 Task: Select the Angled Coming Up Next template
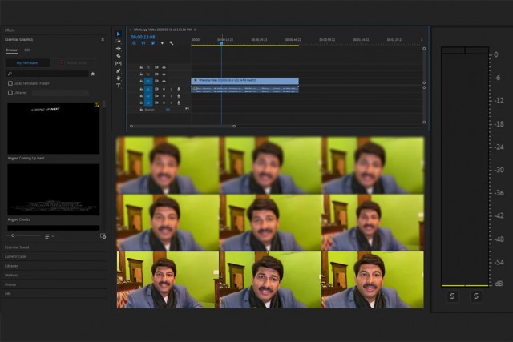[54, 128]
